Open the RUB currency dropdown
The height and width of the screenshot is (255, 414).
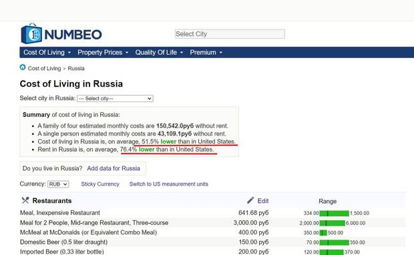58,184
